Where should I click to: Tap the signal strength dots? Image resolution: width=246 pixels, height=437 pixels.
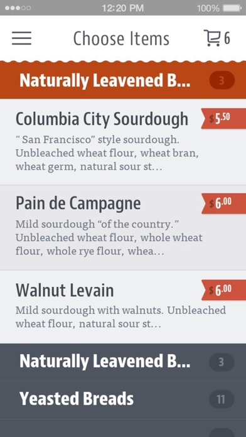pos(18,8)
